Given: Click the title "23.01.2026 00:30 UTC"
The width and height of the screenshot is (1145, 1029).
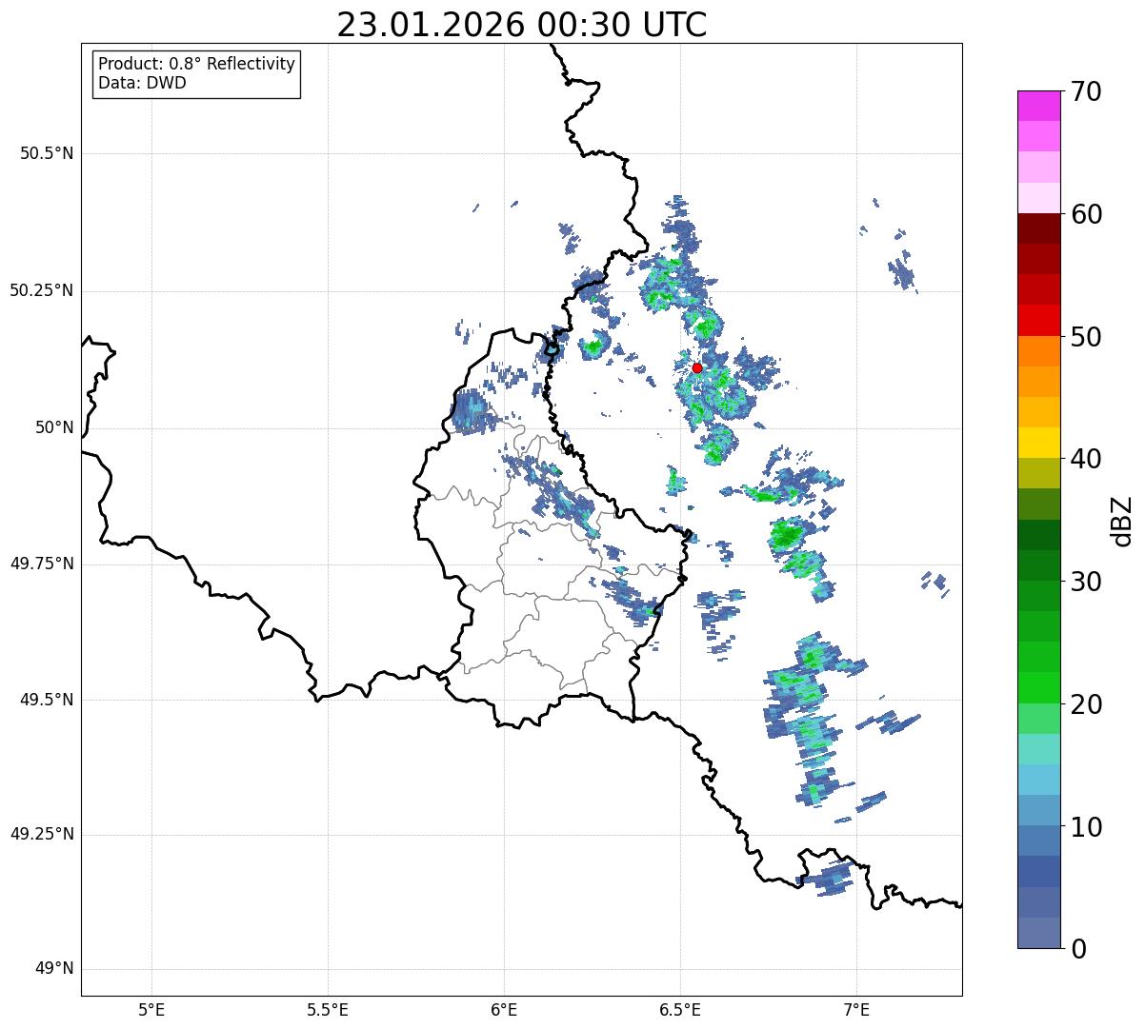Looking at the screenshot, I should click(x=522, y=25).
